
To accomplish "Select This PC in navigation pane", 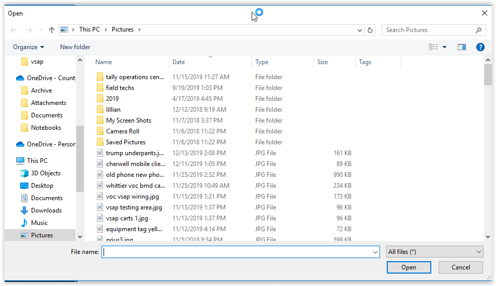I will 32,160.
